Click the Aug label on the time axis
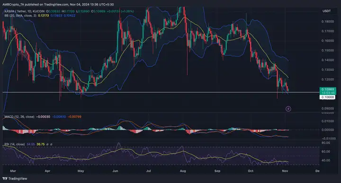 click(x=183, y=171)
